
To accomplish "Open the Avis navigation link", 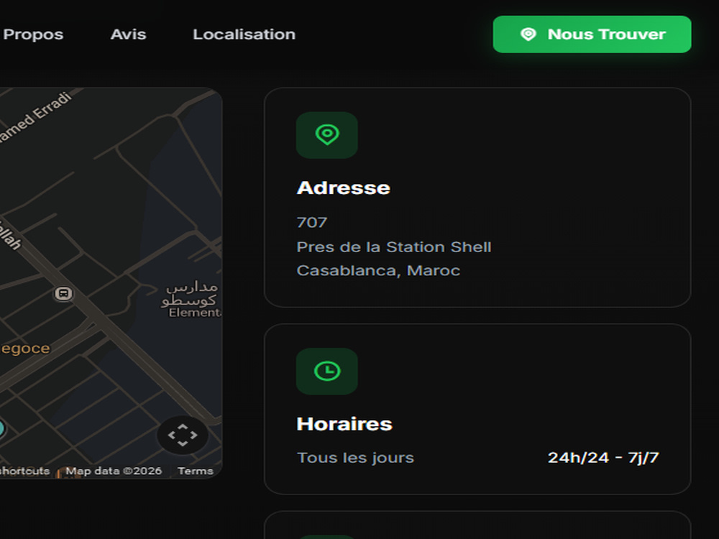I will pyautogui.click(x=129, y=34).
